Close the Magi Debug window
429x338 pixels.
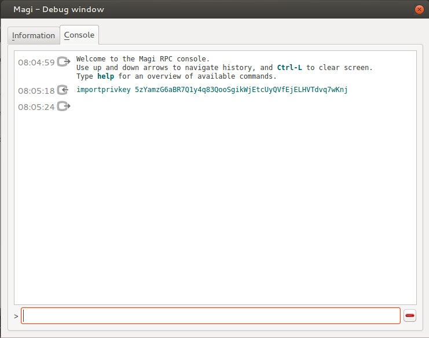[x=419, y=10]
